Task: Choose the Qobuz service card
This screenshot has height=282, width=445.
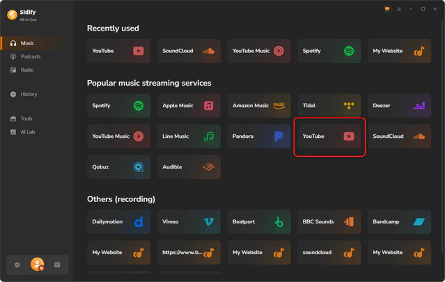Action: coord(118,167)
